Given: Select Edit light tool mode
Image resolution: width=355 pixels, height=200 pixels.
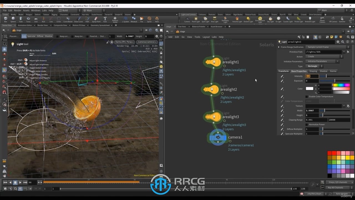Looking at the screenshot, I should 24,36.
